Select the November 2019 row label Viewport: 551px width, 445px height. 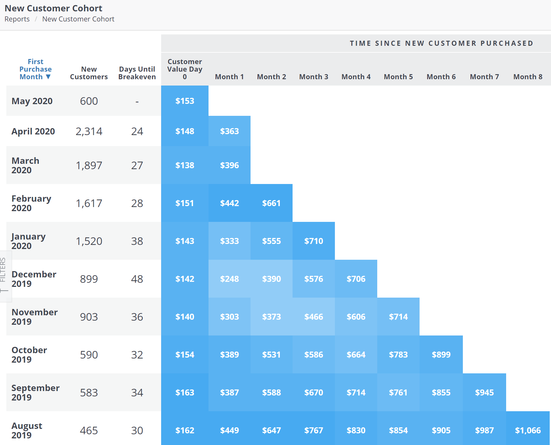(35, 317)
